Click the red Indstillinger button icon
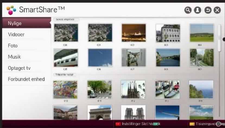This screenshot has width=225, height=128. pos(118,124)
